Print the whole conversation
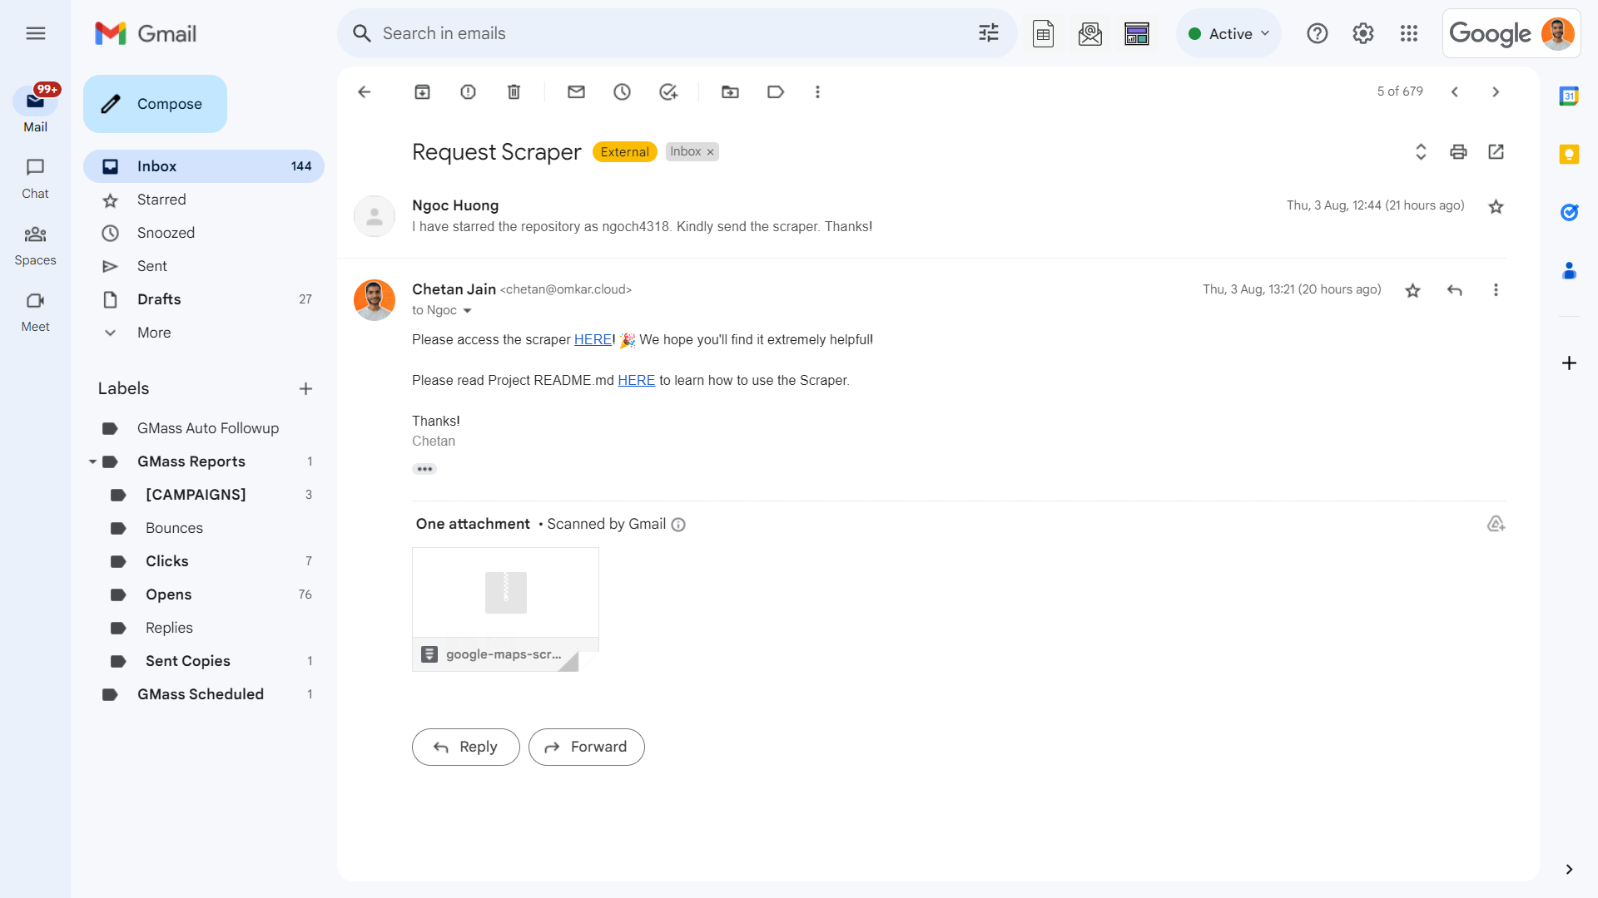This screenshot has height=898, width=1598. [1458, 152]
